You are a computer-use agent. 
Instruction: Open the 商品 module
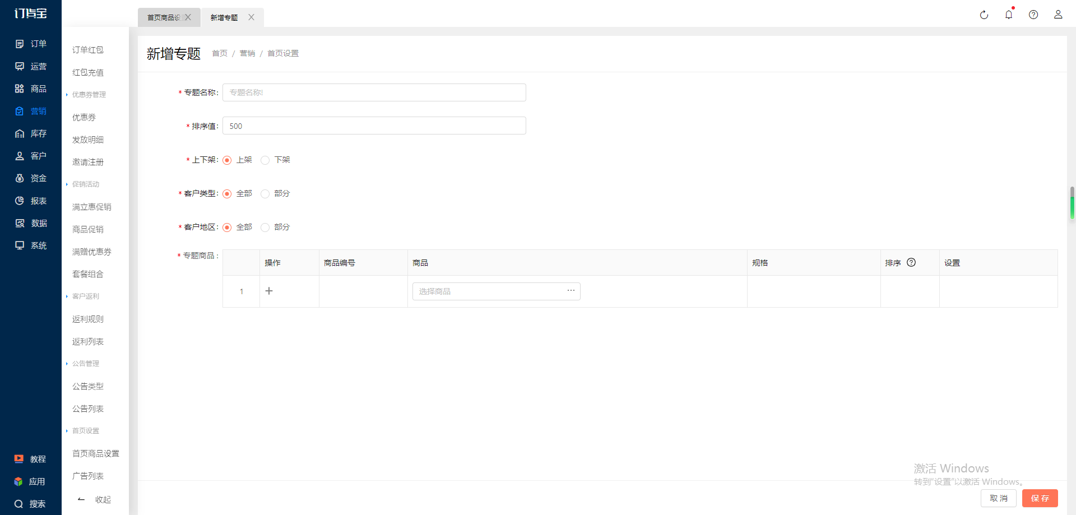click(31, 89)
